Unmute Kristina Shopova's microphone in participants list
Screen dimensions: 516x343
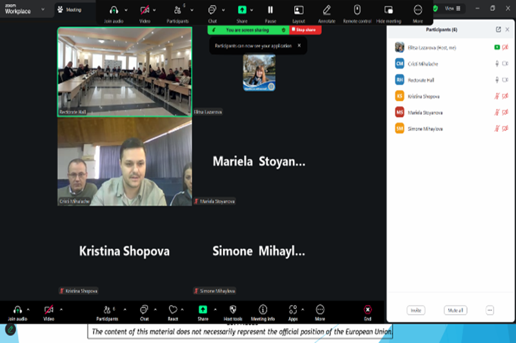497,96
